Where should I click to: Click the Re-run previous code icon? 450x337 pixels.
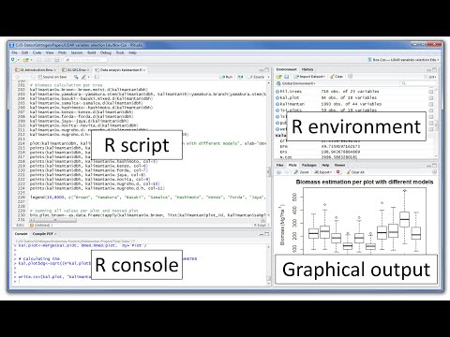(x=240, y=77)
